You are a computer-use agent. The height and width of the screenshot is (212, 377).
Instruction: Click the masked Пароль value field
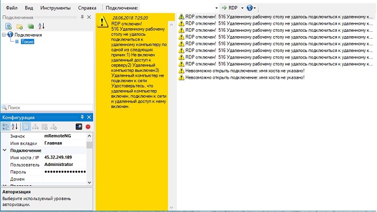click(x=65, y=171)
